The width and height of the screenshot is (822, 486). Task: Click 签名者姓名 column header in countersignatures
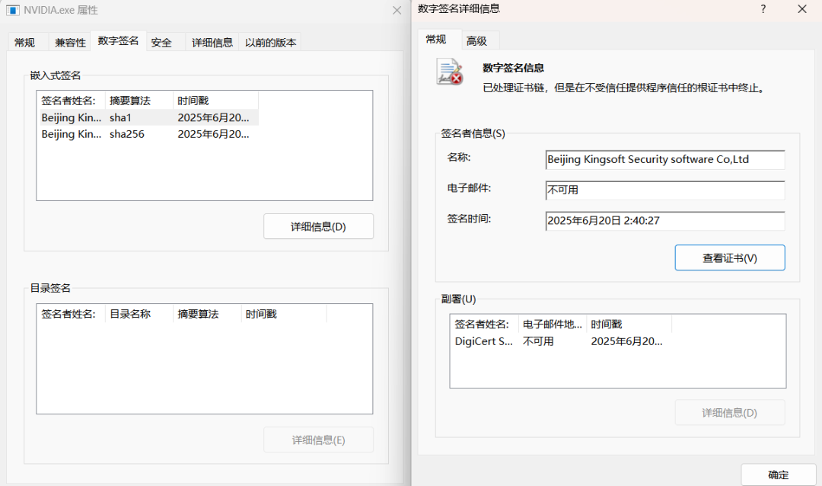(x=484, y=325)
